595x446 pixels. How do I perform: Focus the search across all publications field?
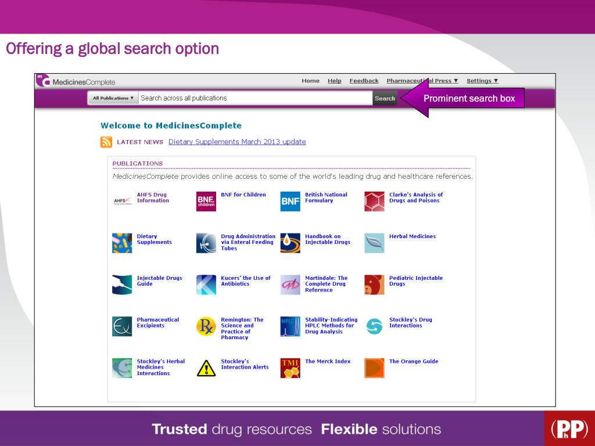[x=256, y=98]
